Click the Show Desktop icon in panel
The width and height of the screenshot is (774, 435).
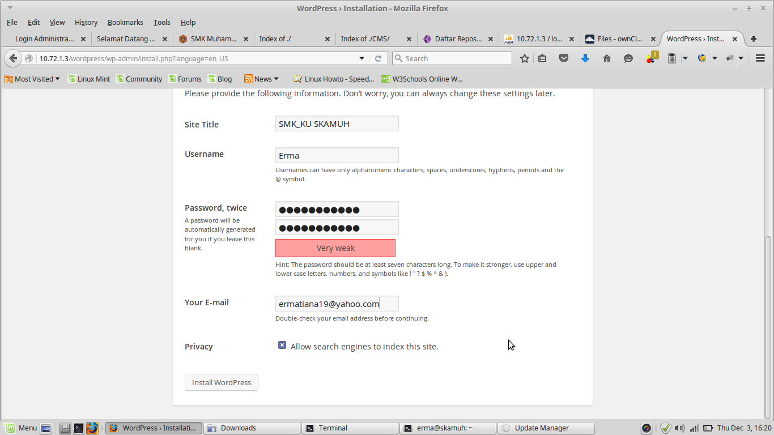coord(46,428)
